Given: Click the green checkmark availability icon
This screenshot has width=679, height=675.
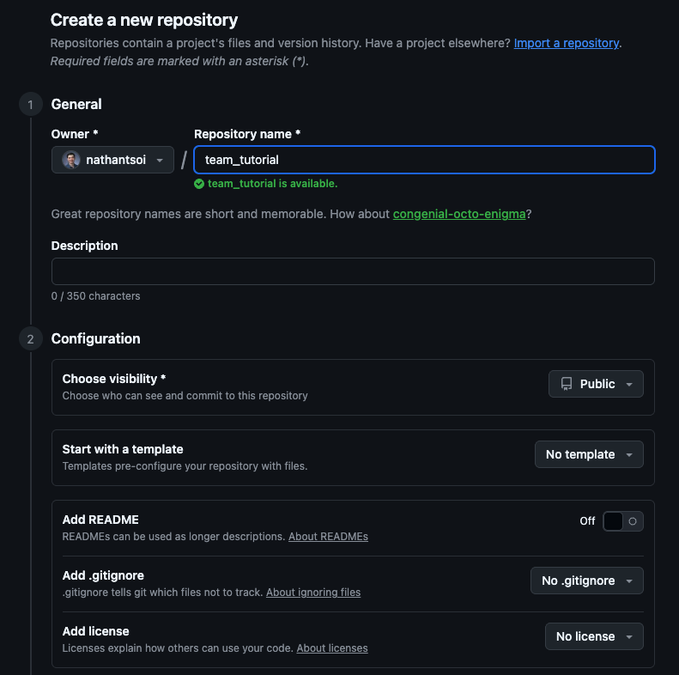Looking at the screenshot, I should [x=199, y=184].
